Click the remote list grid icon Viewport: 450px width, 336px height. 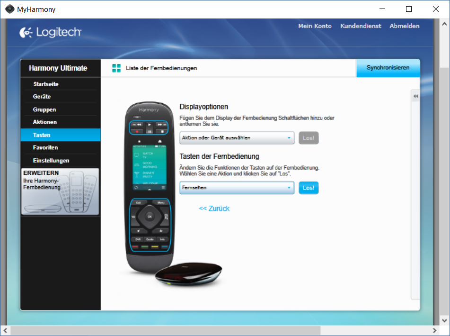[x=116, y=68]
